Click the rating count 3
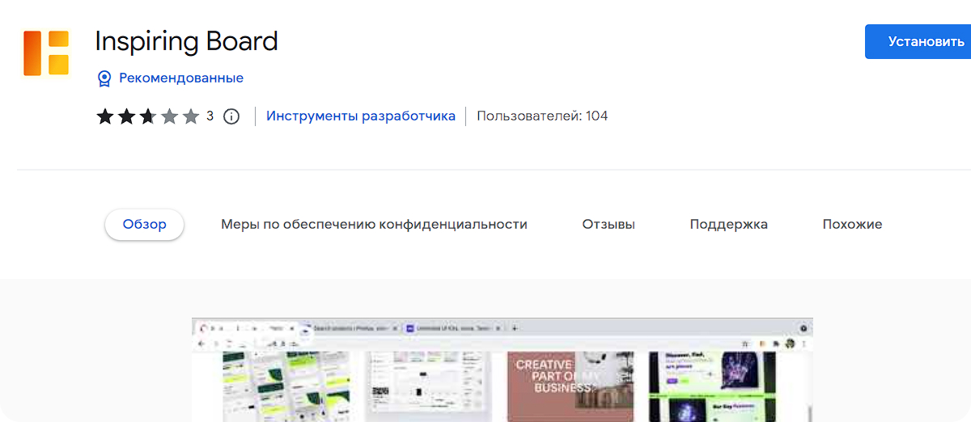The height and width of the screenshot is (422, 971). (210, 116)
